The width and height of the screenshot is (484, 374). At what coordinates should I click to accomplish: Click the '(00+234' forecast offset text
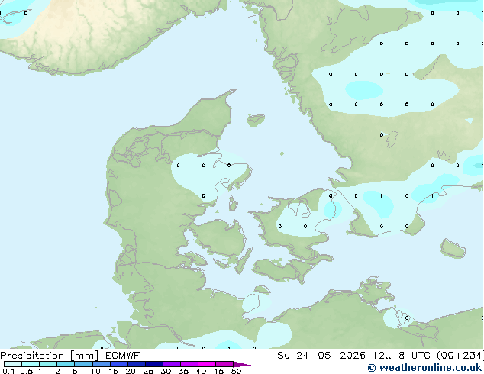tap(460, 356)
